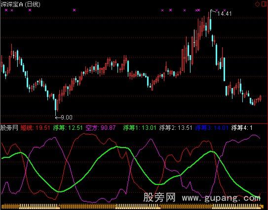Click the blue 浮筹3: 14.01 value

coord(212,127)
